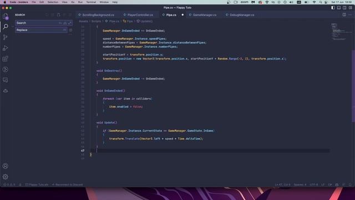This screenshot has height=200, width=355.
Task: Click Spaces: 4 indentation in status bar
Action: pyautogui.click(x=300, y=184)
